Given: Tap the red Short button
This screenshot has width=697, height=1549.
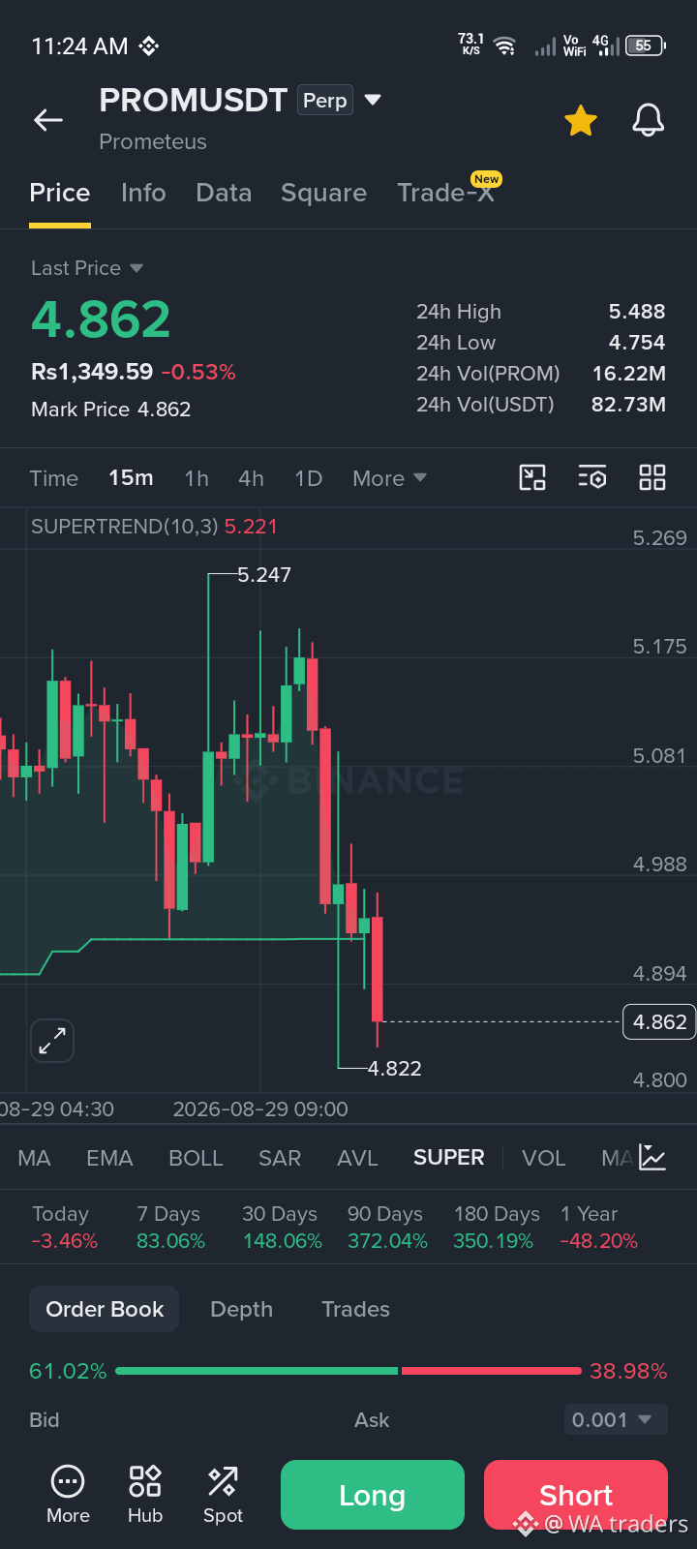Looking at the screenshot, I should pyautogui.click(x=576, y=1495).
